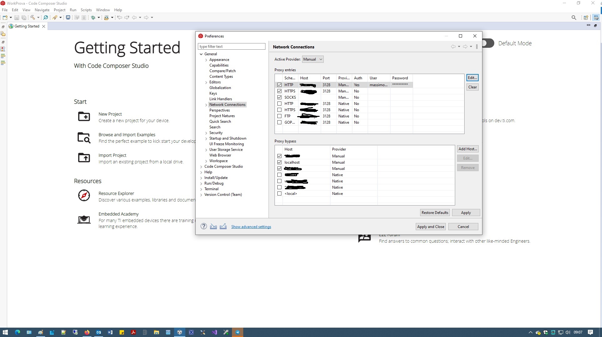Click the Browse and Import Examples icon
This screenshot has height=337, width=602.
[84, 137]
